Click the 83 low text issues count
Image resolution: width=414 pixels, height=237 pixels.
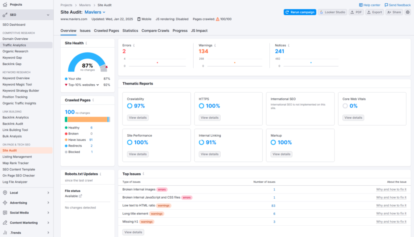[273, 206]
